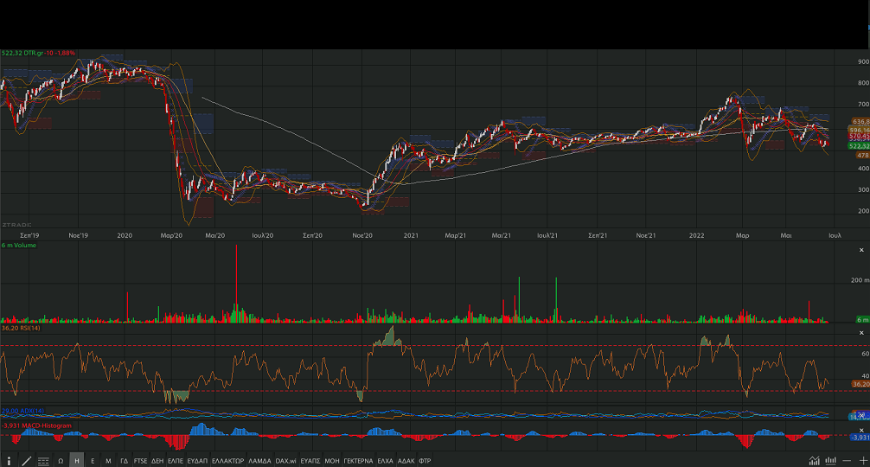Toggle the H timeframe button
Image resolution: width=870 pixels, height=467 pixels.
[x=77, y=461]
